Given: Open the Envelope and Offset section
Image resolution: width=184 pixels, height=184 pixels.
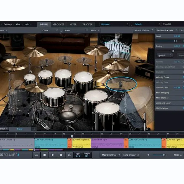Looking at the screenshot, I should [169, 67].
